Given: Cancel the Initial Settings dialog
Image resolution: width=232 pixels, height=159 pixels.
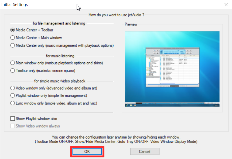Looking at the screenshot, I should (x=145, y=151).
